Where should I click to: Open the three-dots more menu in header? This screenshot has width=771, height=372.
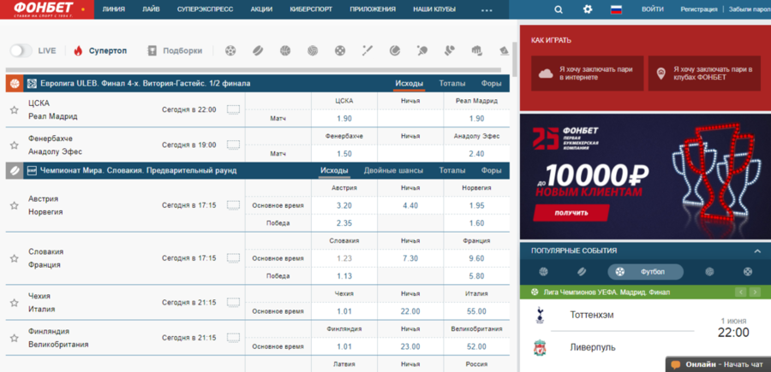[487, 9]
